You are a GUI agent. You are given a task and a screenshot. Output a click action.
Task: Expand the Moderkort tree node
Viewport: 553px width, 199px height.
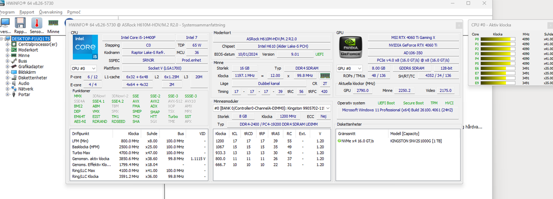coord(7,50)
